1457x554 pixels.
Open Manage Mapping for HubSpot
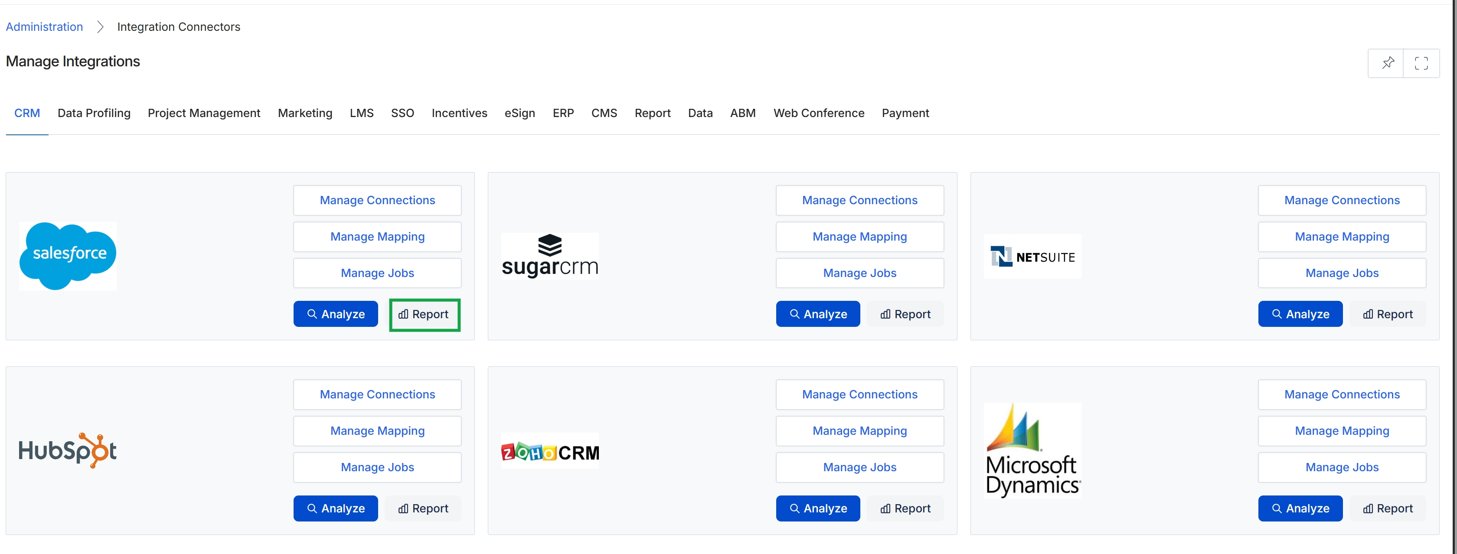pos(377,431)
